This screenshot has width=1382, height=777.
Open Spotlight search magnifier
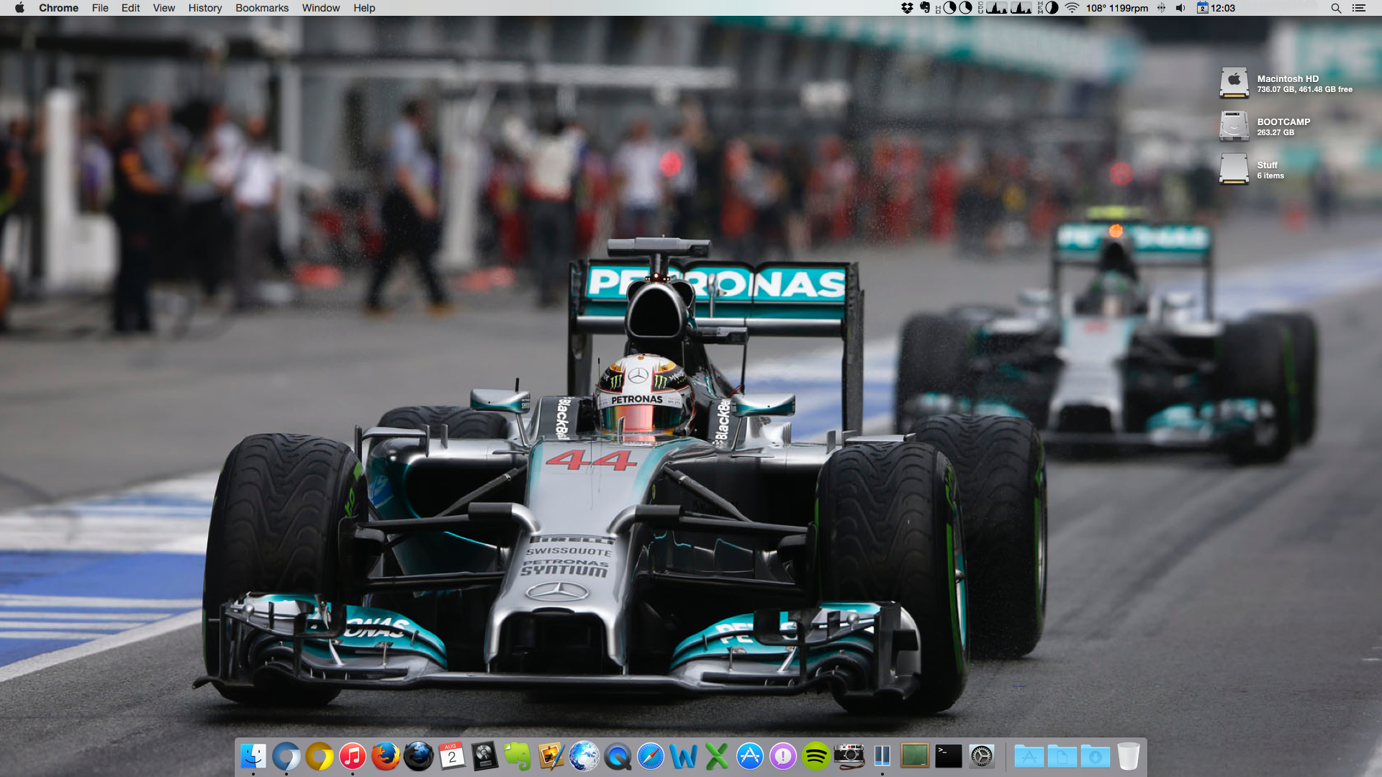point(1336,8)
